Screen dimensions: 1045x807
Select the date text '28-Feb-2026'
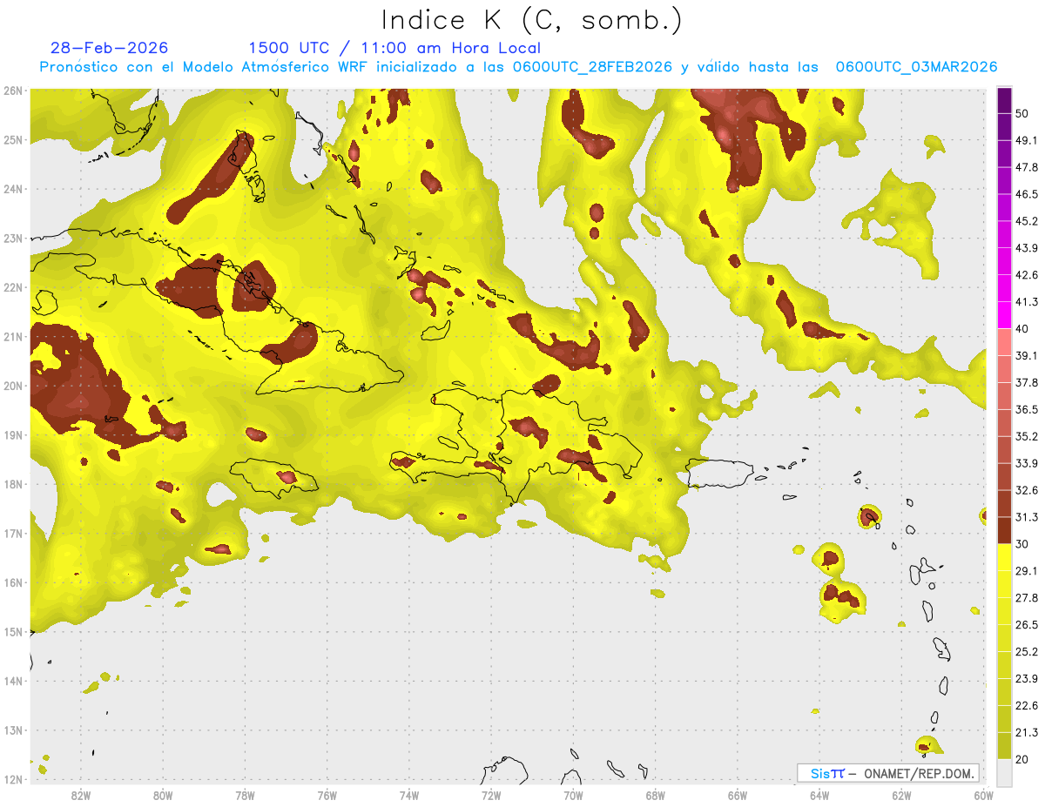pyautogui.click(x=110, y=48)
